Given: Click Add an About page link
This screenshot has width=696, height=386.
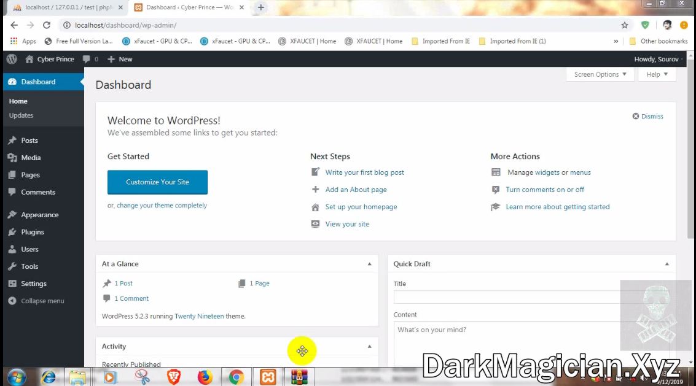Looking at the screenshot, I should 356,190.
